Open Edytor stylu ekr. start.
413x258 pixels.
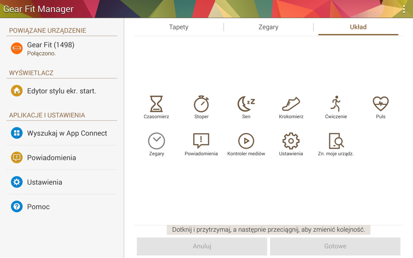(x=61, y=91)
